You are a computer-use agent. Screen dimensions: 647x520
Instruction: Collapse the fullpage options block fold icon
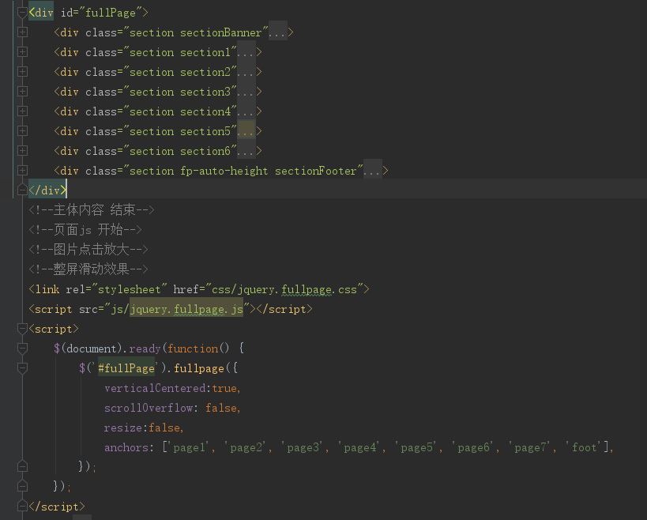click(21, 368)
